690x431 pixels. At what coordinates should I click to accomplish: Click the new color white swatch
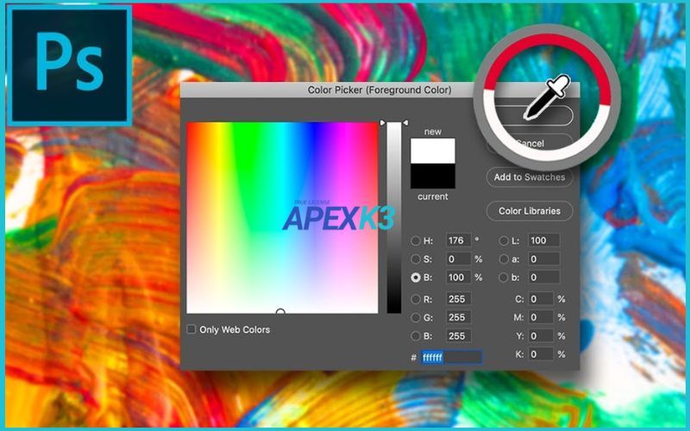[x=433, y=151]
